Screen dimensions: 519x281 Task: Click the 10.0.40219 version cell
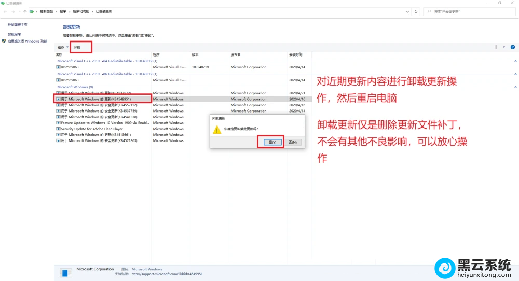point(200,67)
